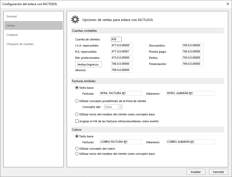Viewport: 232px width, 177px height.
Task: Select the Ventas section
Action: [x=33, y=26]
